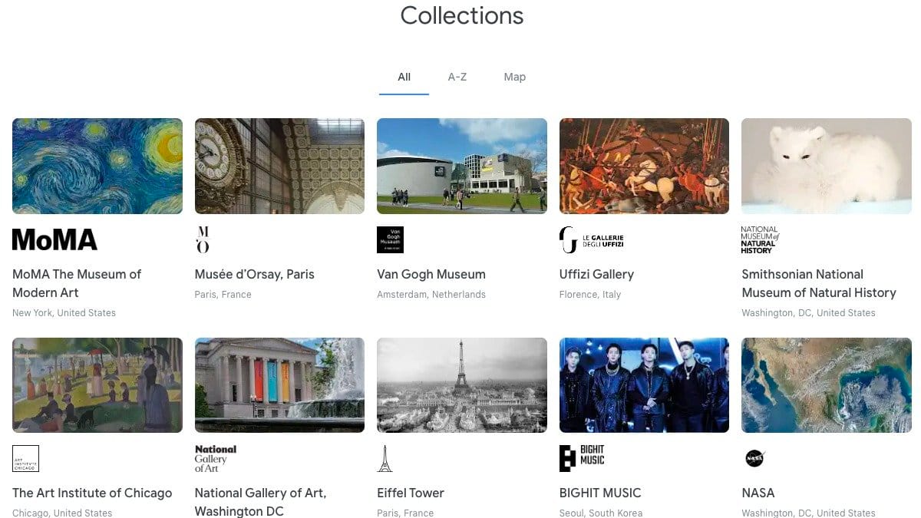
Task: Open the Musée d'Orsay, Paris title link
Action: click(255, 274)
